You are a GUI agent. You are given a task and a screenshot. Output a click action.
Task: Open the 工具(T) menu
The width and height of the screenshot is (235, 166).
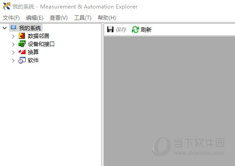(83, 18)
